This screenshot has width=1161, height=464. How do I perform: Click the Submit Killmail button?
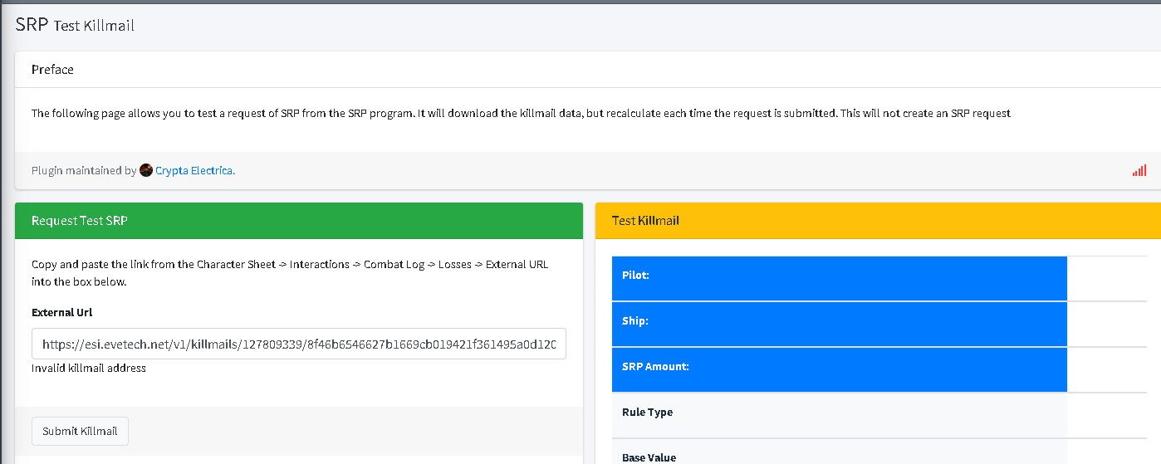tap(80, 432)
